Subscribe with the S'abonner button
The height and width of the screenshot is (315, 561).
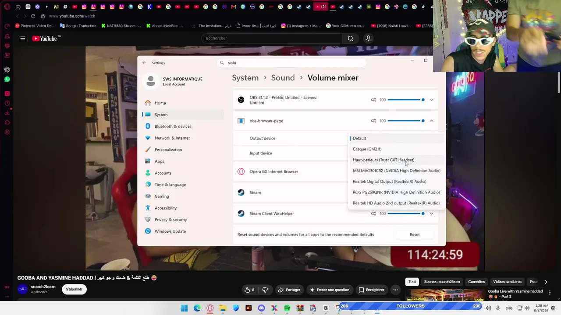(x=74, y=289)
